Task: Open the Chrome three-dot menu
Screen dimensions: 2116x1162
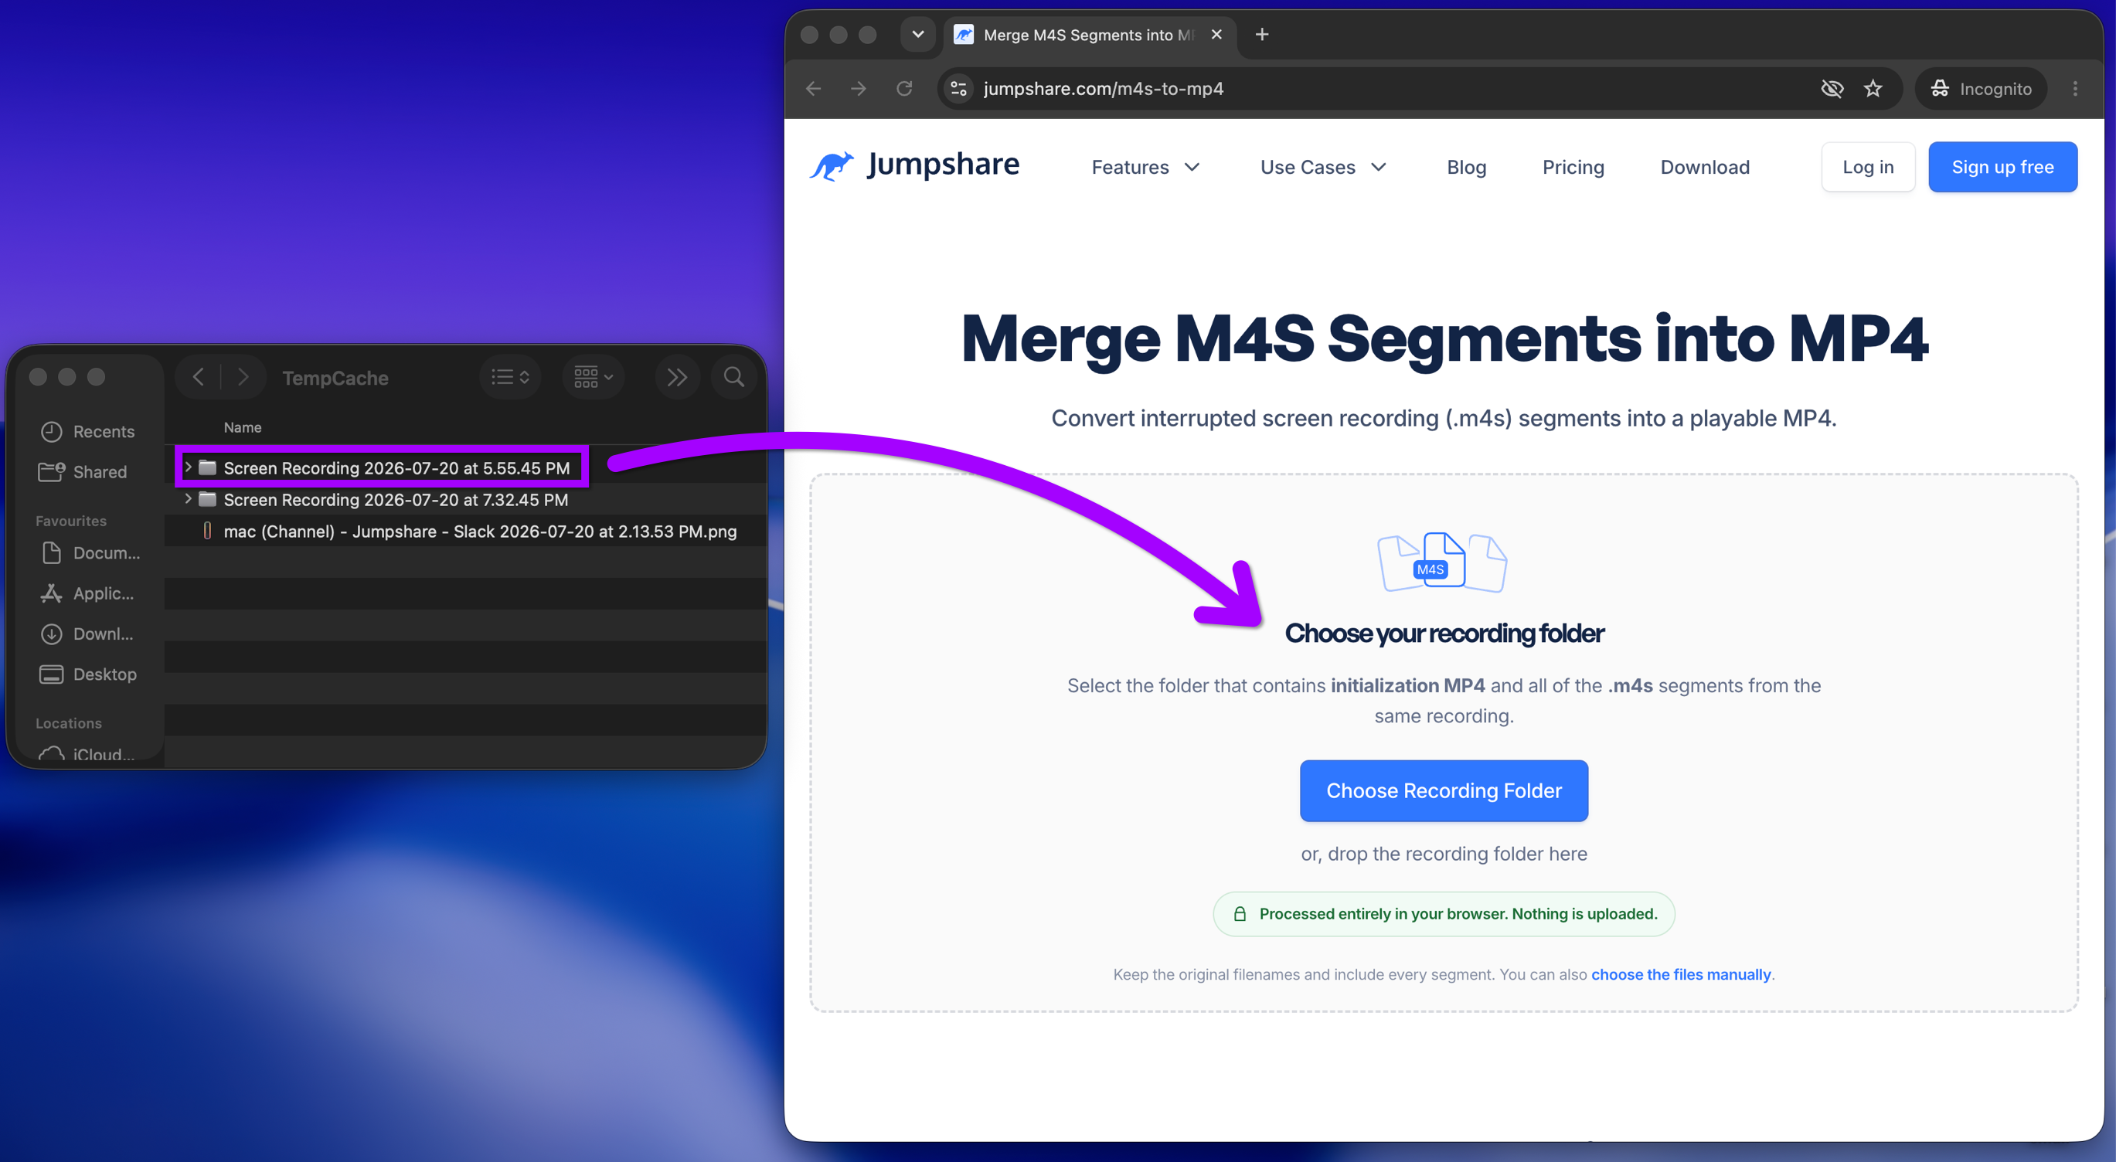Action: click(x=2075, y=89)
